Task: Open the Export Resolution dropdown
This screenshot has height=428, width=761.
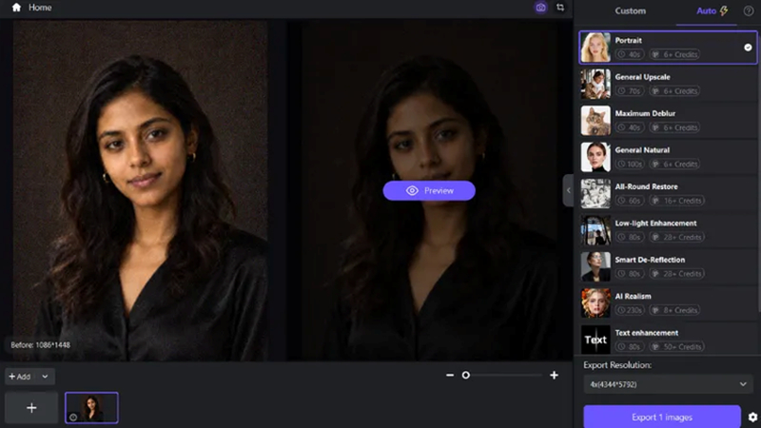Action: coord(668,384)
